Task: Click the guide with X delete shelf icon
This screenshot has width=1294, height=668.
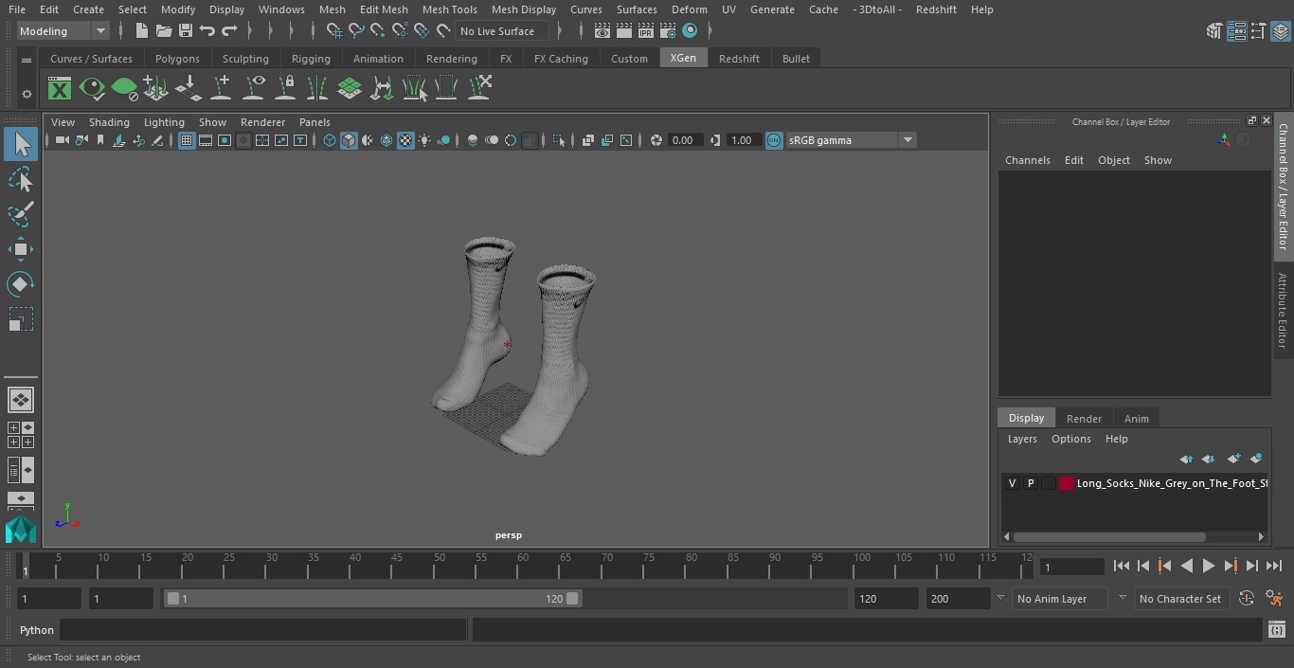Action: (479, 89)
